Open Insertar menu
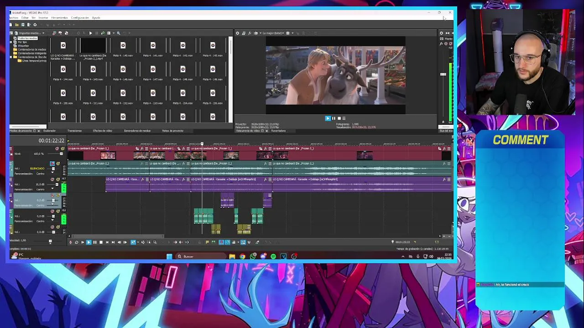The width and height of the screenshot is (584, 328). pyautogui.click(x=43, y=18)
